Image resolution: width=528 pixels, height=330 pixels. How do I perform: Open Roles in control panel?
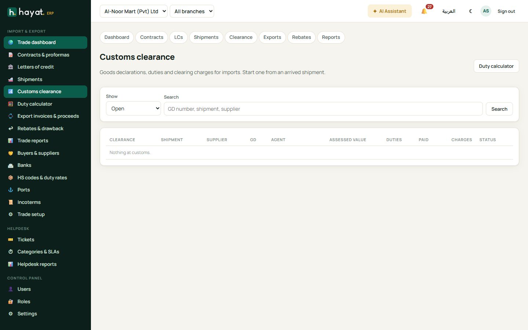coord(45,301)
